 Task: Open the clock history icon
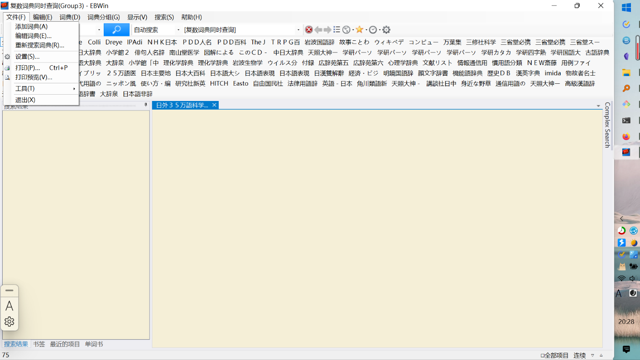(373, 30)
